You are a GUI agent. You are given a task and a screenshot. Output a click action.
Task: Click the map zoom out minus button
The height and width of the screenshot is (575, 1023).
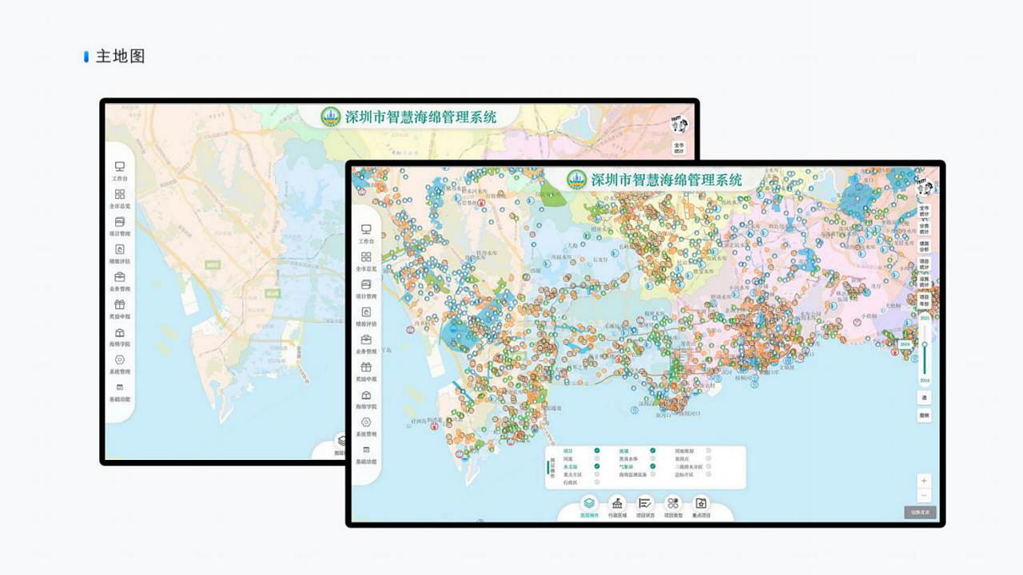(x=924, y=494)
